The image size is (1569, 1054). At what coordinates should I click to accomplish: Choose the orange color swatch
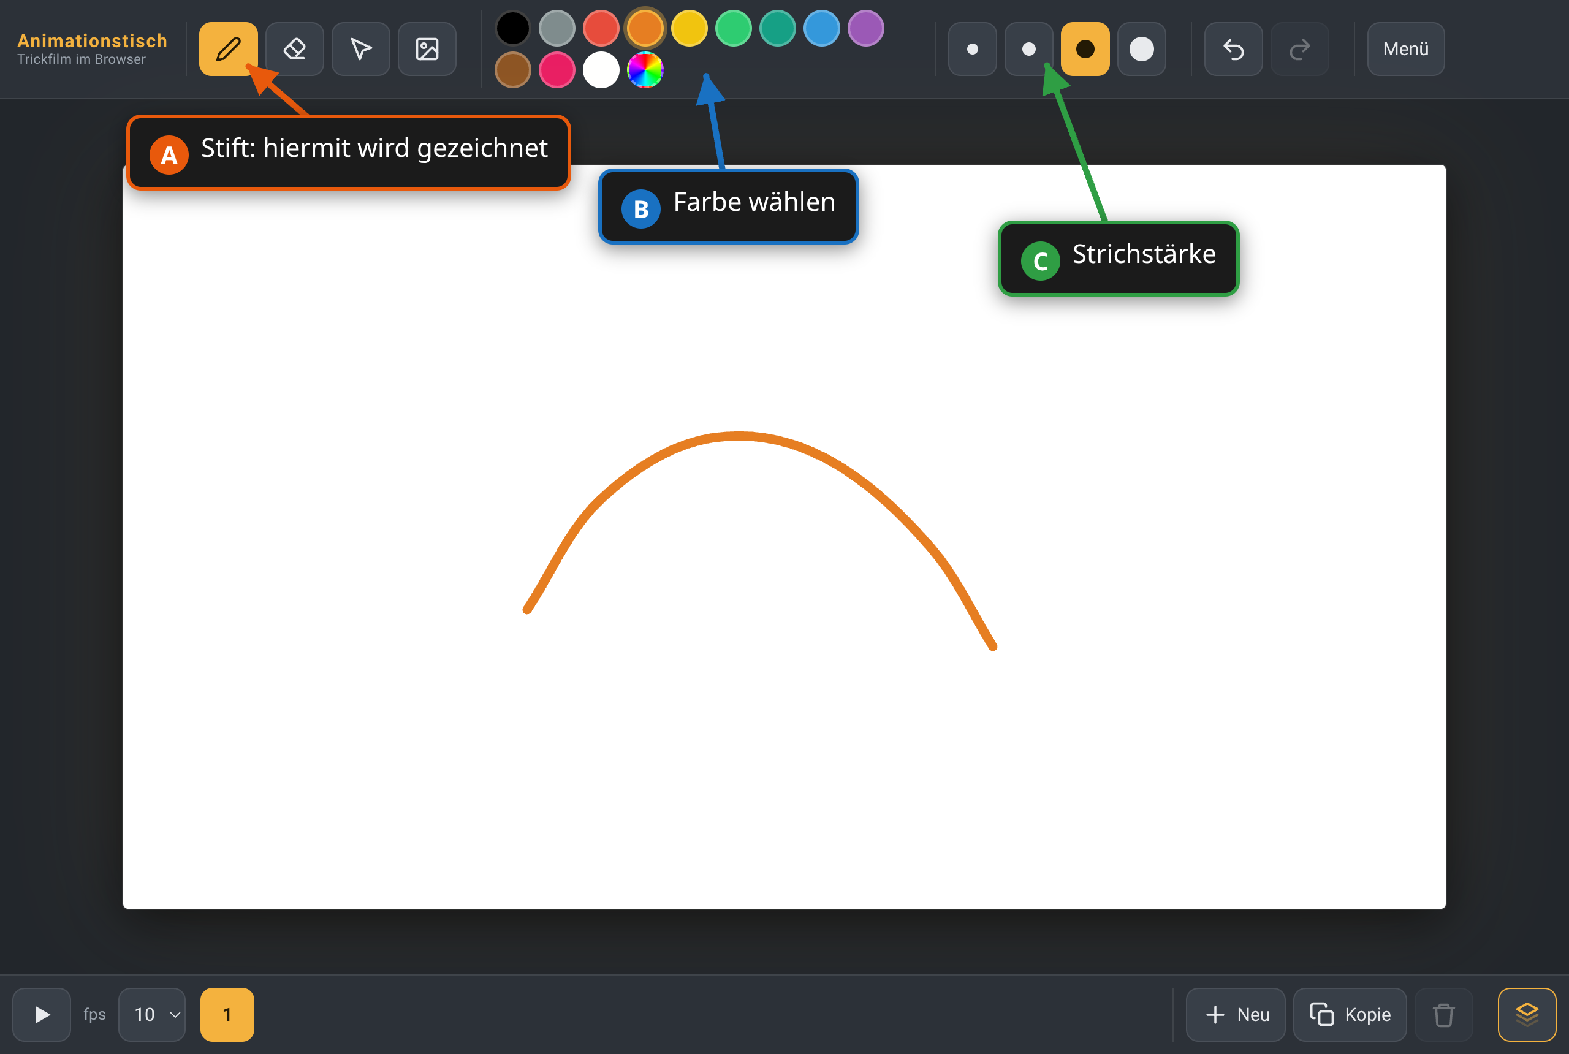(x=645, y=28)
